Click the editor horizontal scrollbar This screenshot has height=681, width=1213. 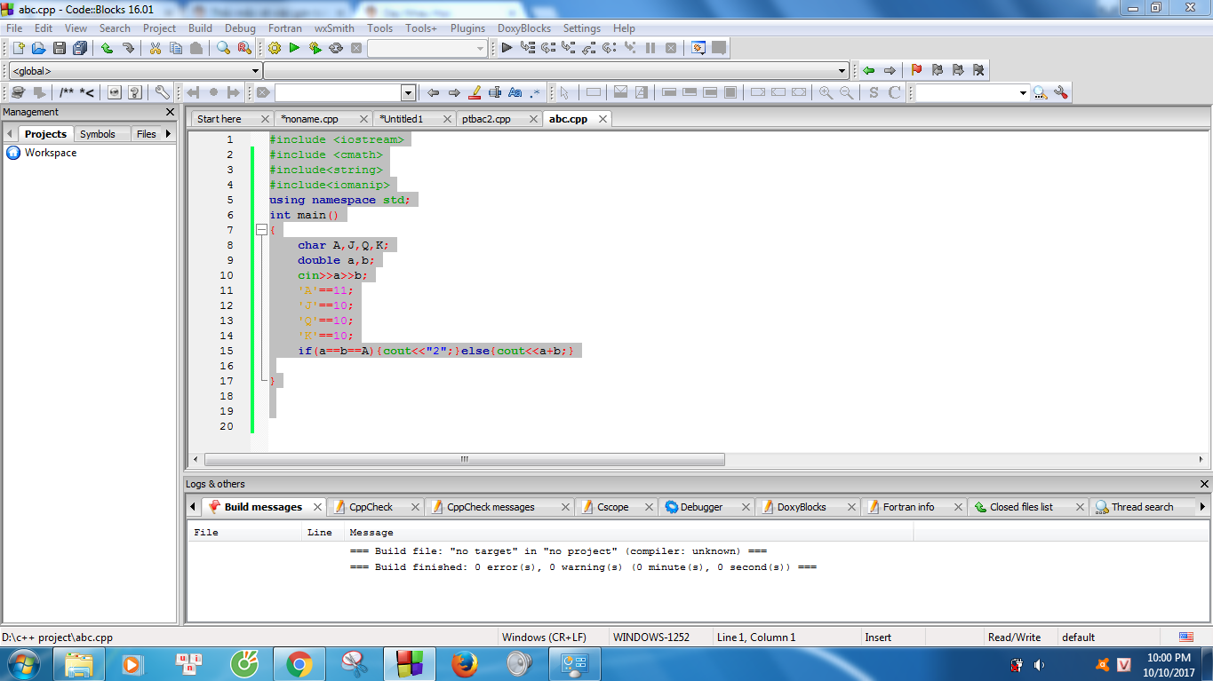coord(464,460)
